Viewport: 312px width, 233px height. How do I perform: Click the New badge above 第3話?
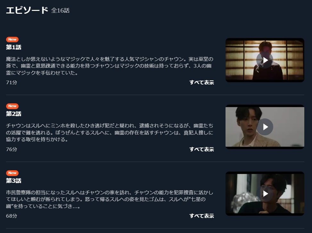[x=12, y=173]
